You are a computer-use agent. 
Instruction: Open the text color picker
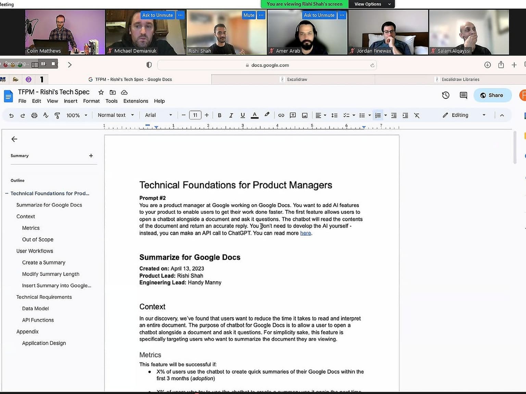coord(254,115)
